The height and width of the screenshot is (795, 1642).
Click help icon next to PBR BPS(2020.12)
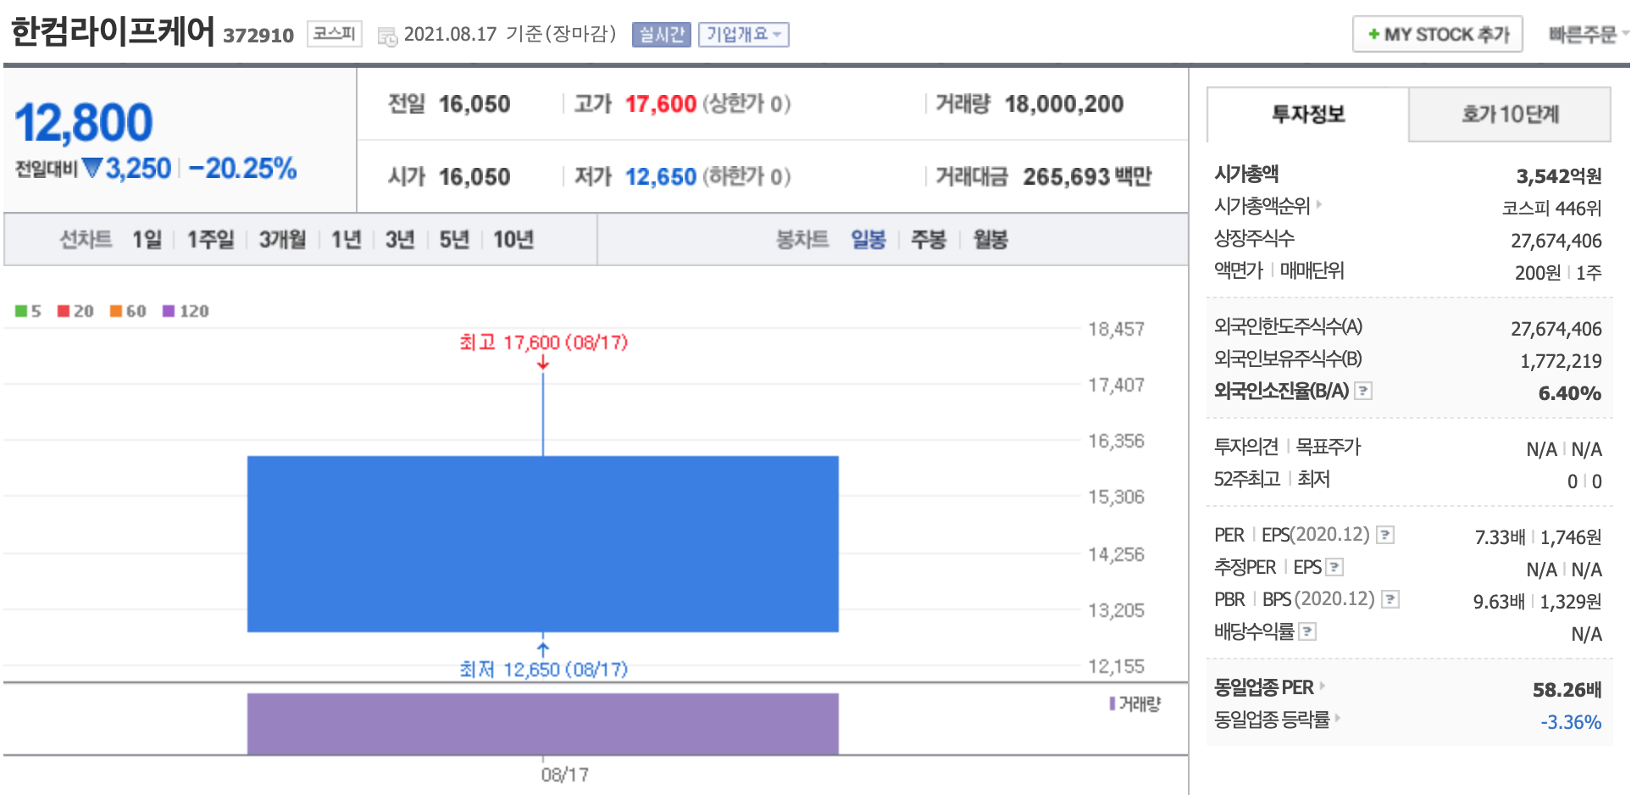[x=1390, y=599]
